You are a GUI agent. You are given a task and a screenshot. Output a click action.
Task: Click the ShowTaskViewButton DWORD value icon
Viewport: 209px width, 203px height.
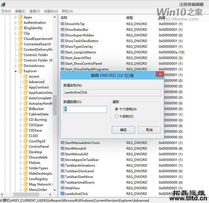62,41
